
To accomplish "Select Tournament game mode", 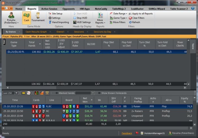I will click(x=38, y=17).
